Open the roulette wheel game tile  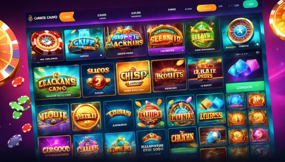[240, 34]
